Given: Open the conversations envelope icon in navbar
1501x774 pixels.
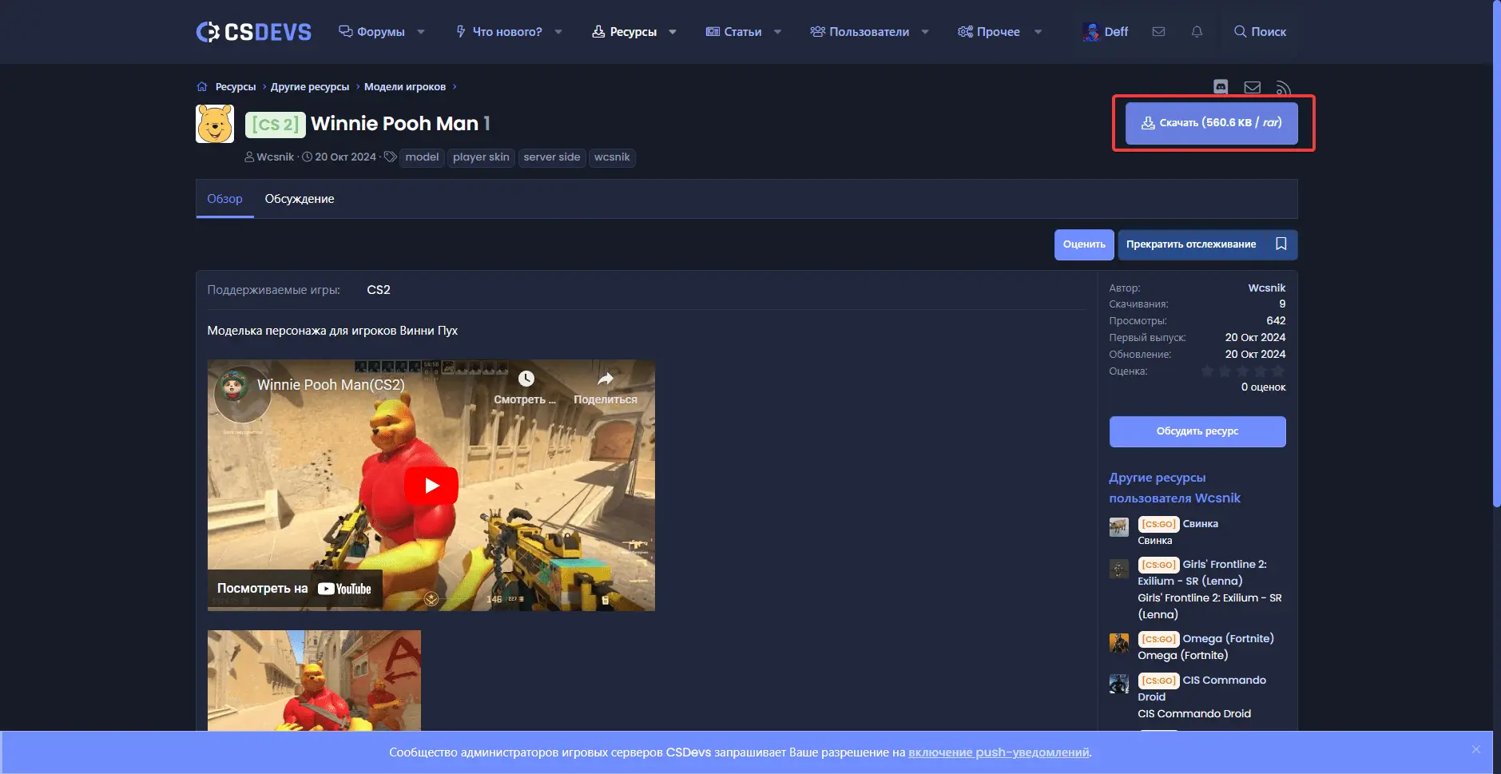Looking at the screenshot, I should click(1158, 32).
